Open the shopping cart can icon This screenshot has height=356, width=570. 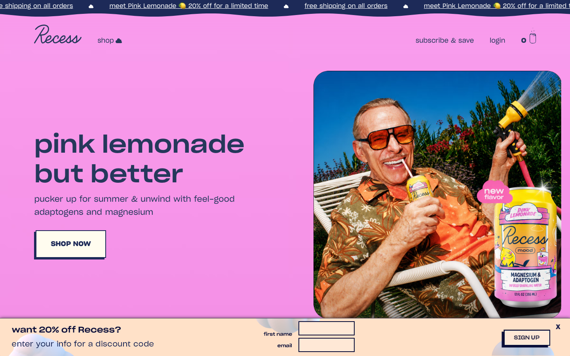[x=533, y=36]
